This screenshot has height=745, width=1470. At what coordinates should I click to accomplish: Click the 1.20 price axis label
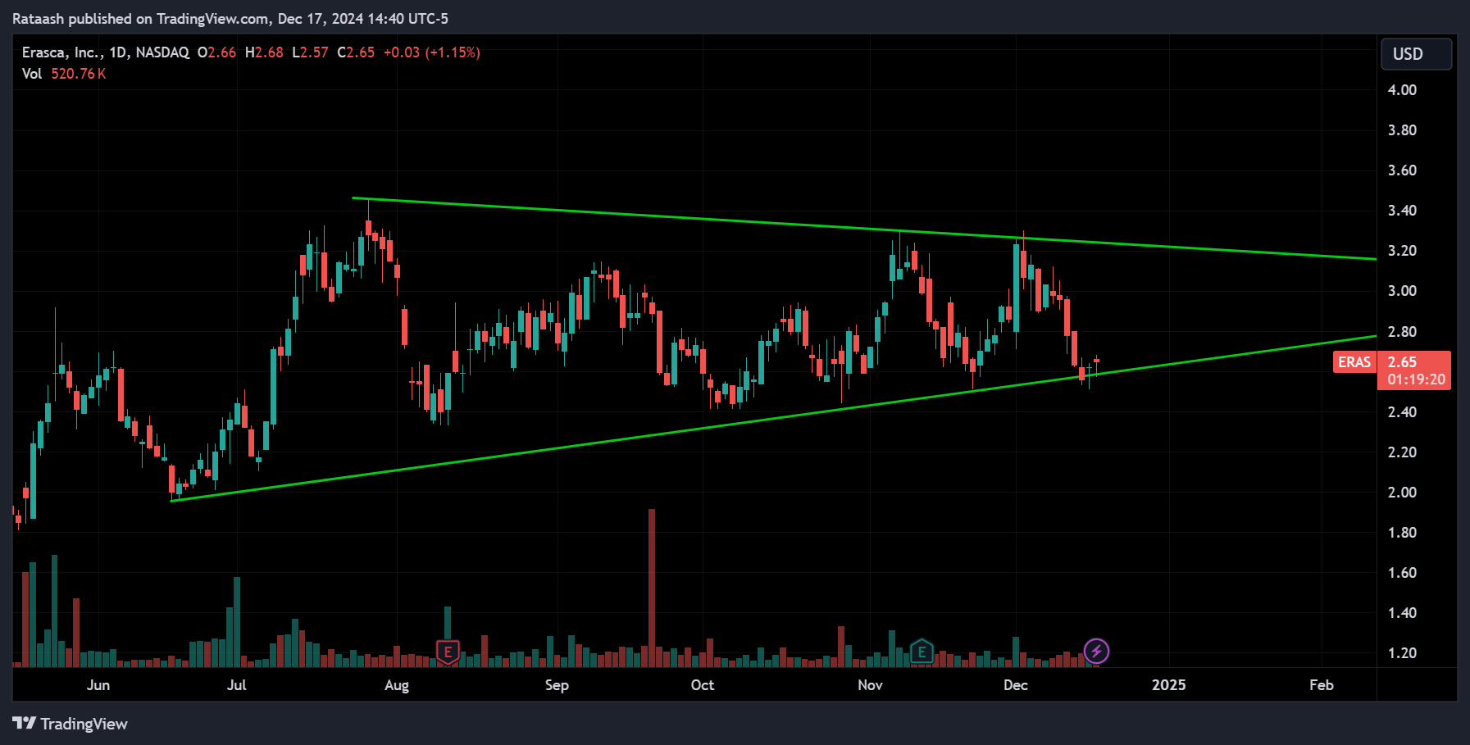(1402, 653)
